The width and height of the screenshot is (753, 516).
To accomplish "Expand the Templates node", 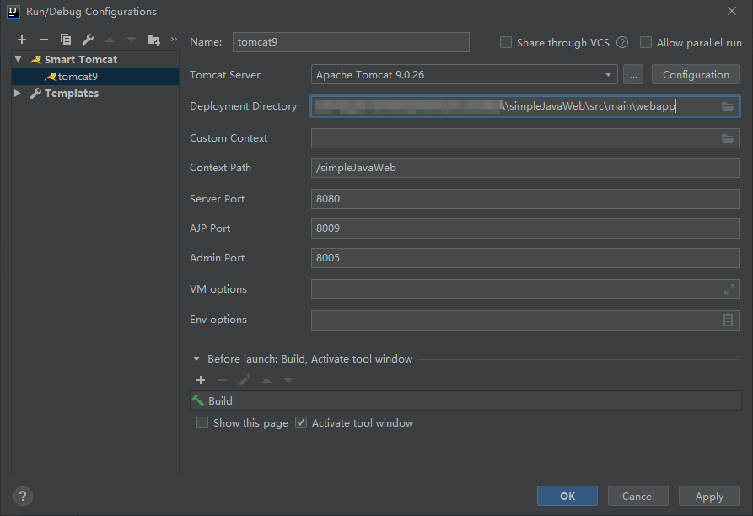I will (x=18, y=93).
